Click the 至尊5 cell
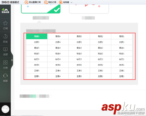Screen dimensions: 146x116 37,76
